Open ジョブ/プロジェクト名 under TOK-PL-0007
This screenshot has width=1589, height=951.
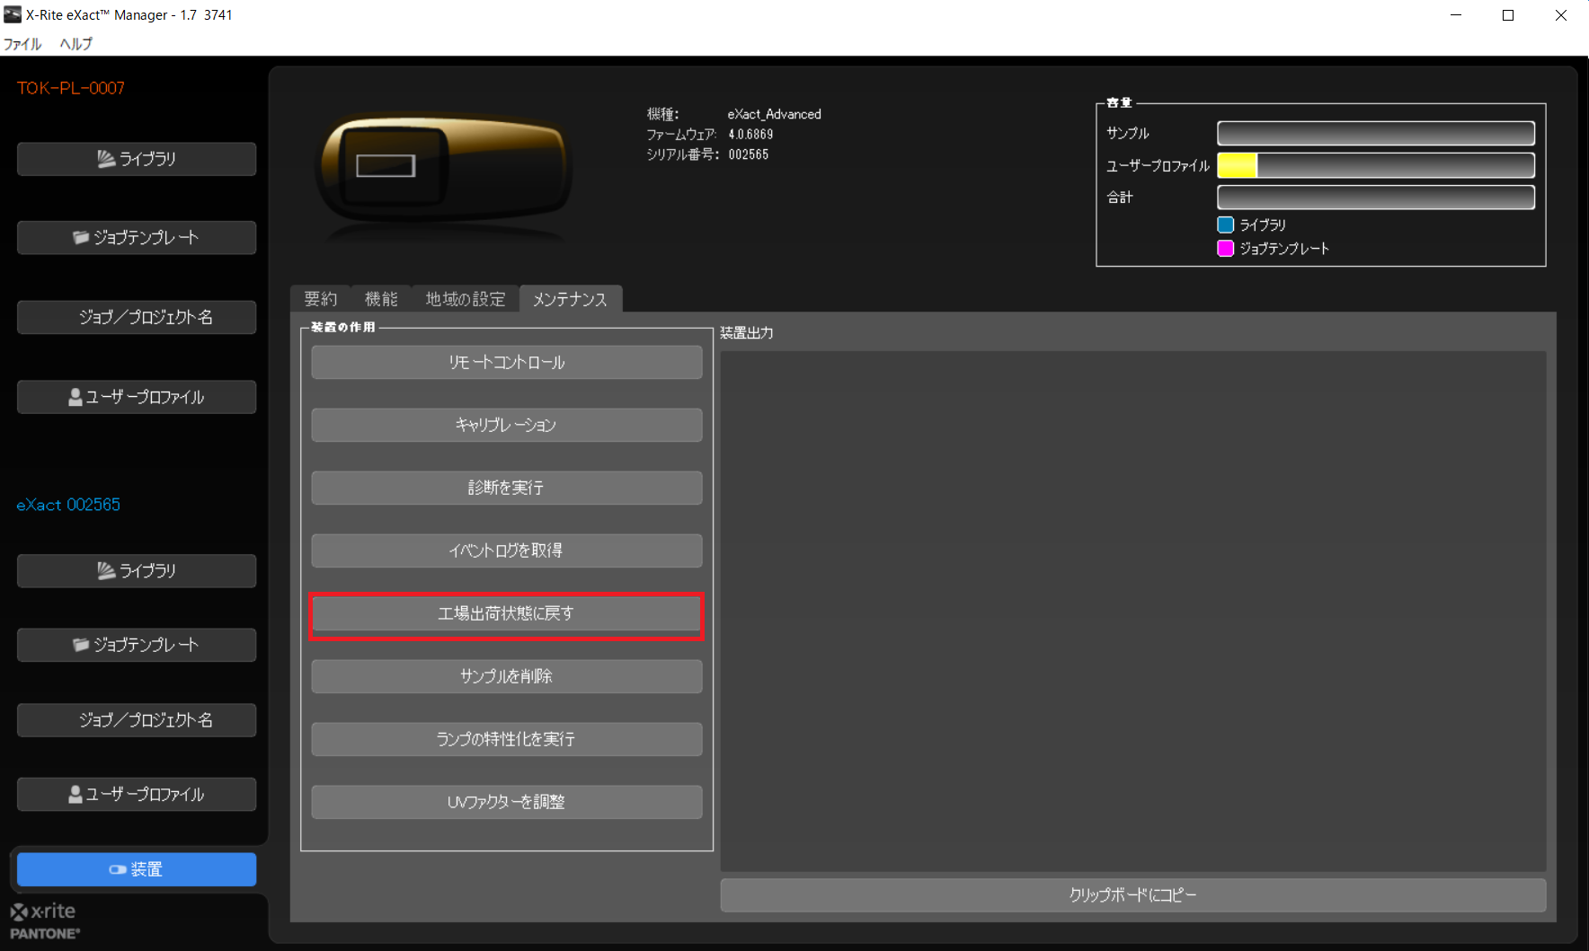137,317
